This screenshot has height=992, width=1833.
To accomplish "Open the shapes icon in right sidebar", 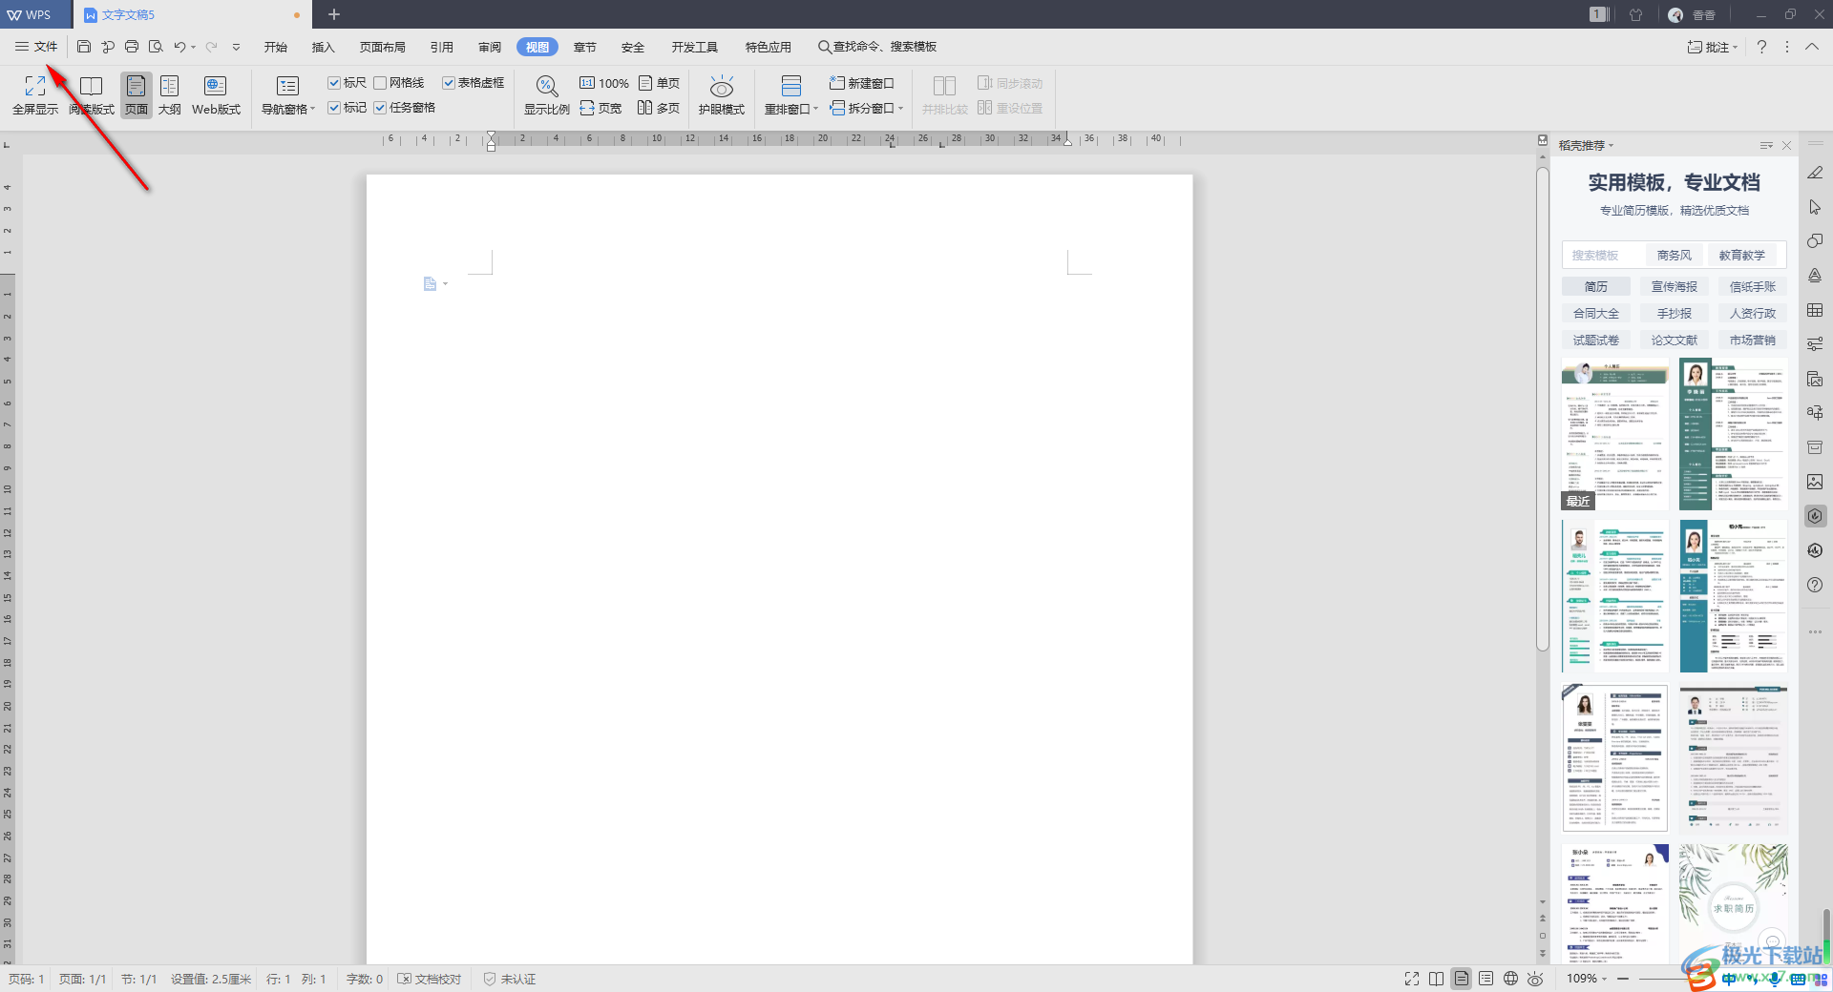I will coord(1815,241).
